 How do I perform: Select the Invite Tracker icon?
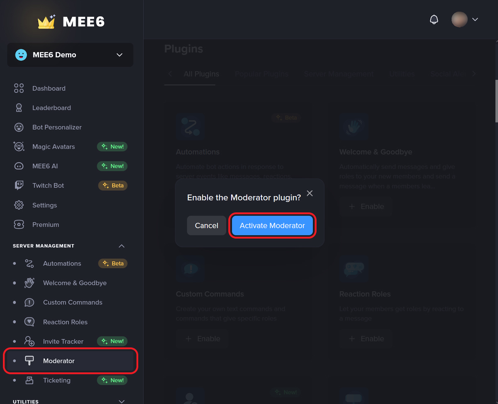click(x=29, y=341)
